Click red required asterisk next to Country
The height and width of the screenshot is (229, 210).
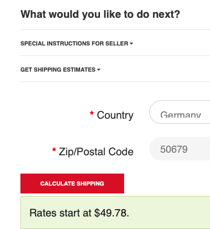click(x=92, y=113)
